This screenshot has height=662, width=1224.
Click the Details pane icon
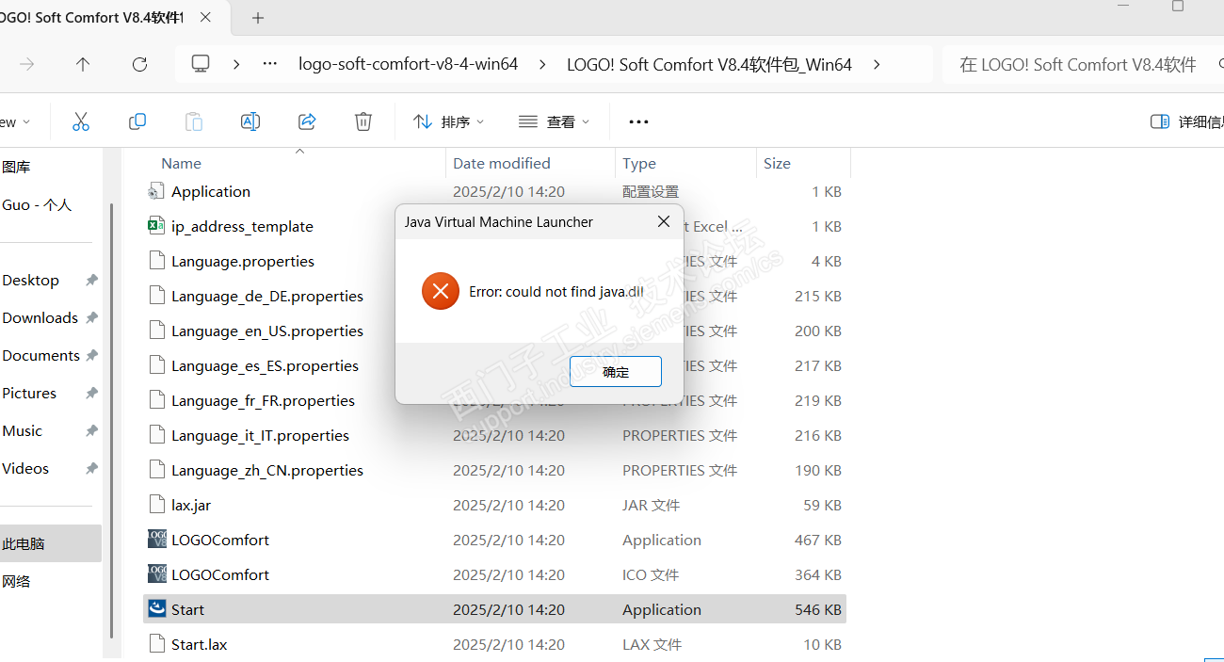(x=1160, y=121)
